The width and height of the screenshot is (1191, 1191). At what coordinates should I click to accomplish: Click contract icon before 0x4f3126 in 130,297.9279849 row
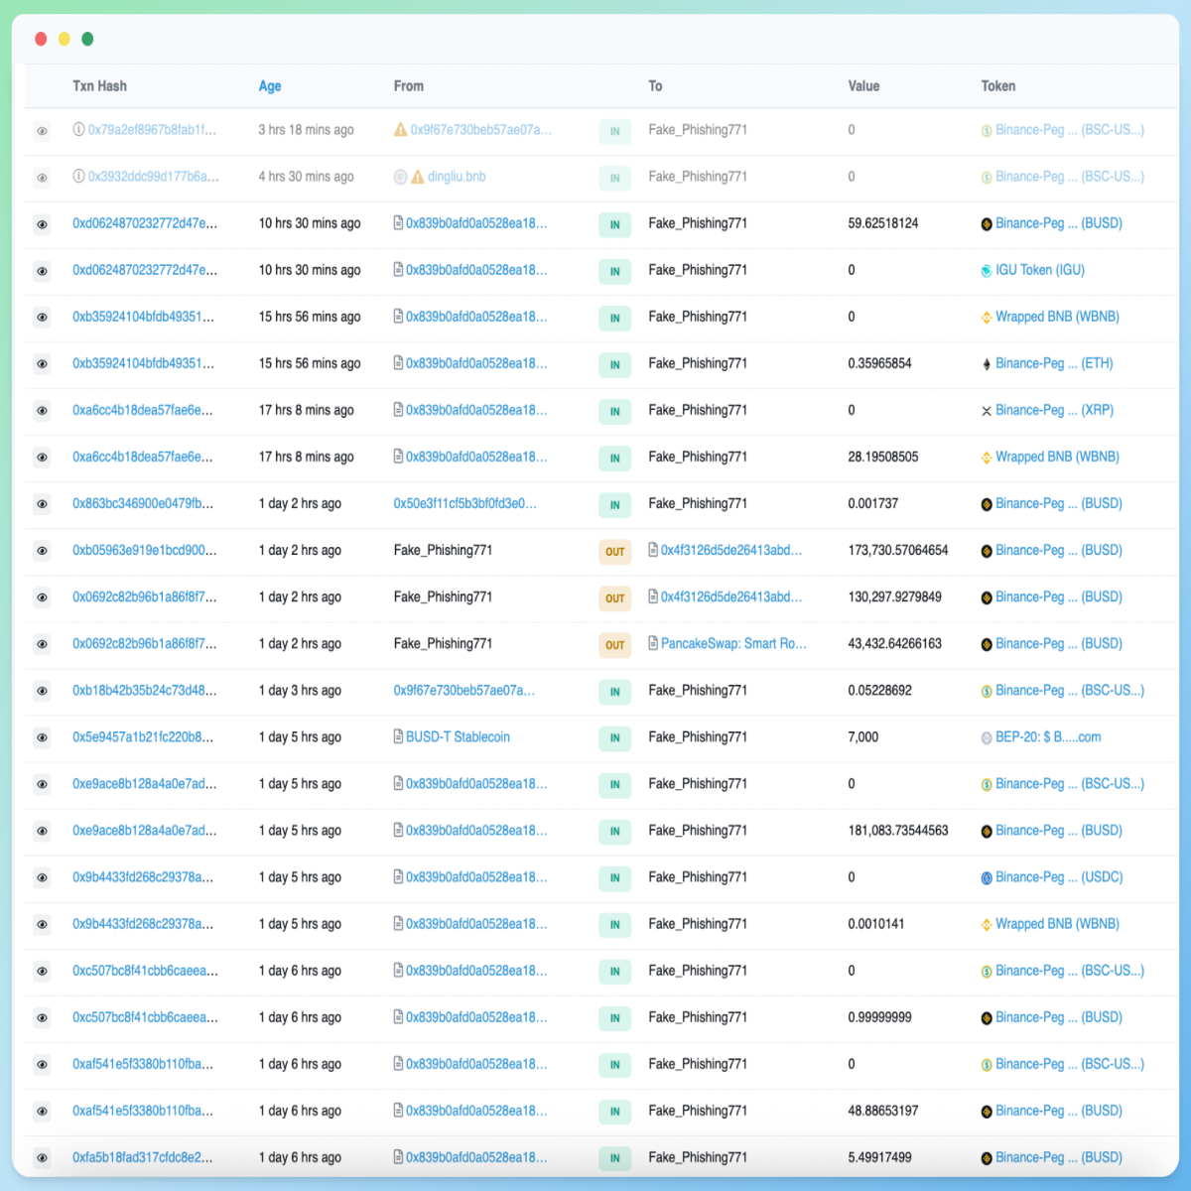click(x=653, y=596)
